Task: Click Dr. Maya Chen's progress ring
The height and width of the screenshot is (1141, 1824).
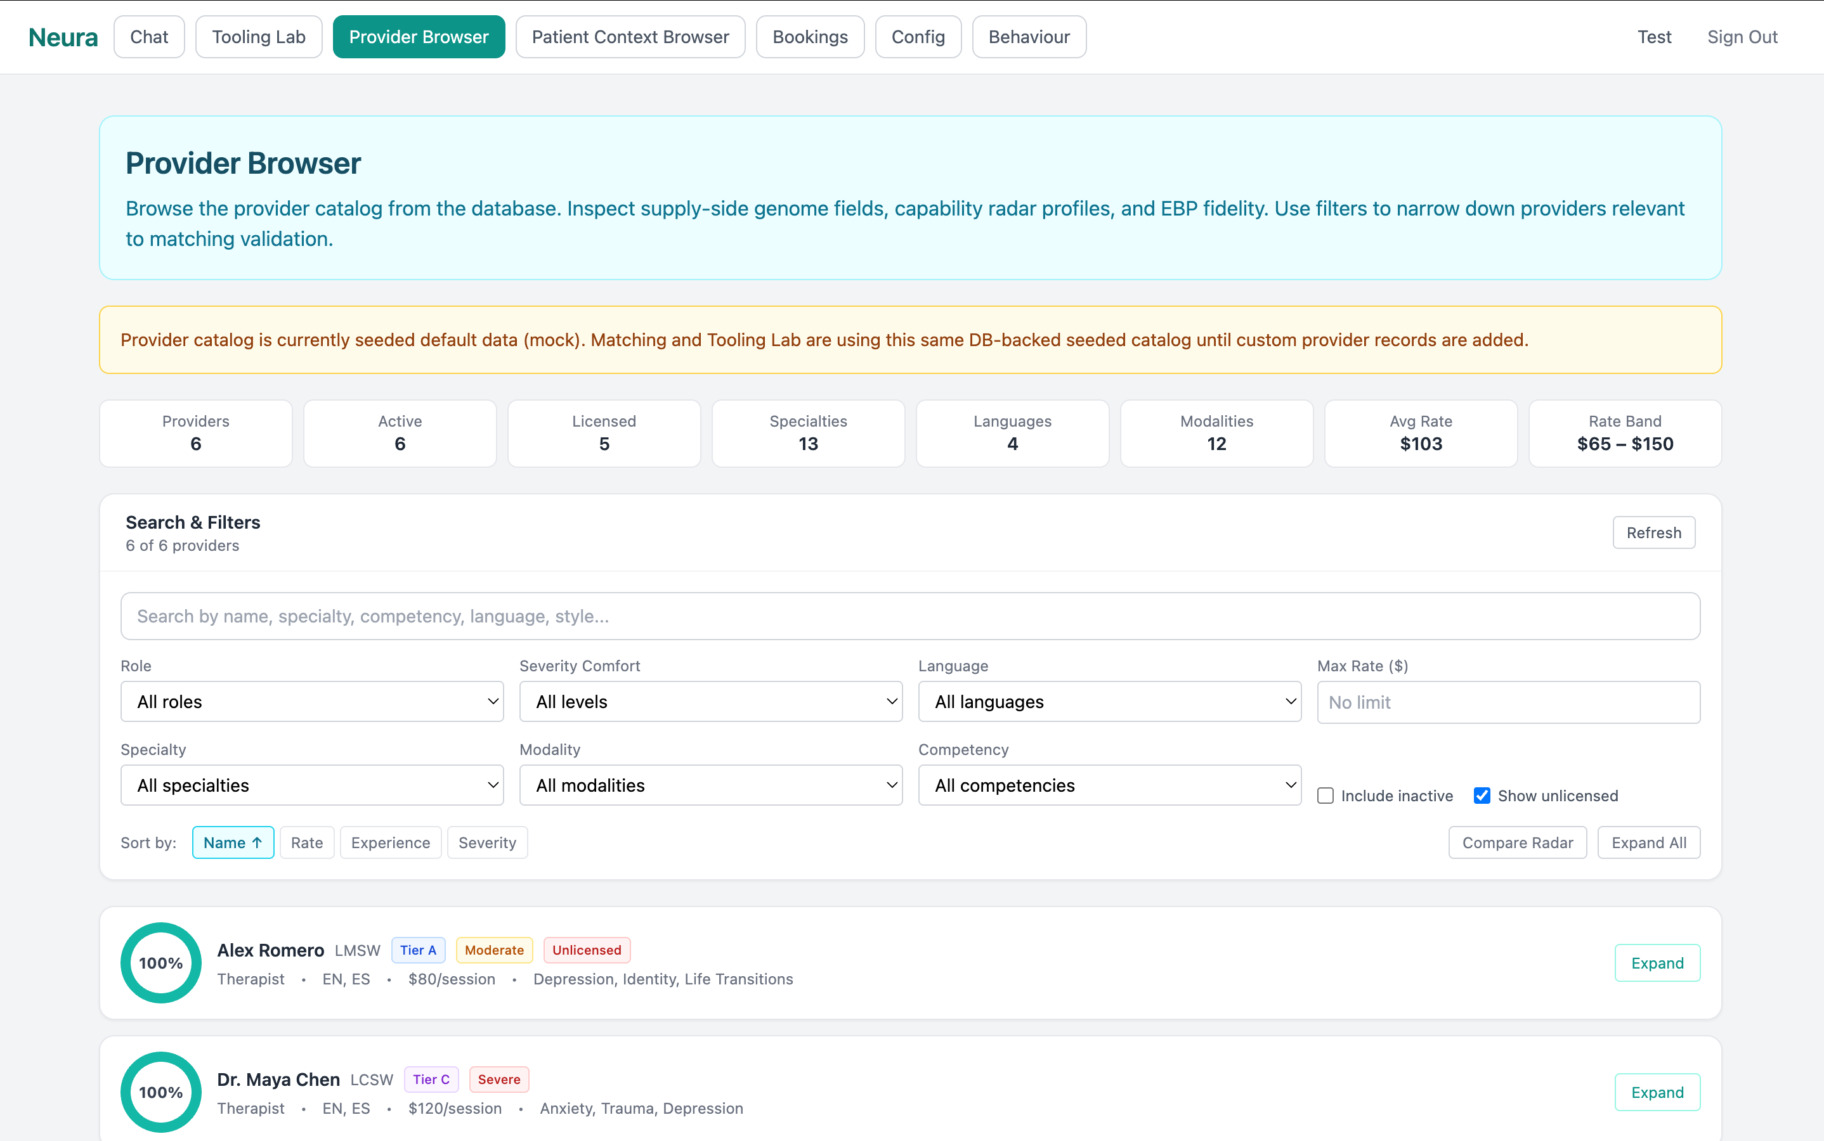Action: pos(161,1092)
